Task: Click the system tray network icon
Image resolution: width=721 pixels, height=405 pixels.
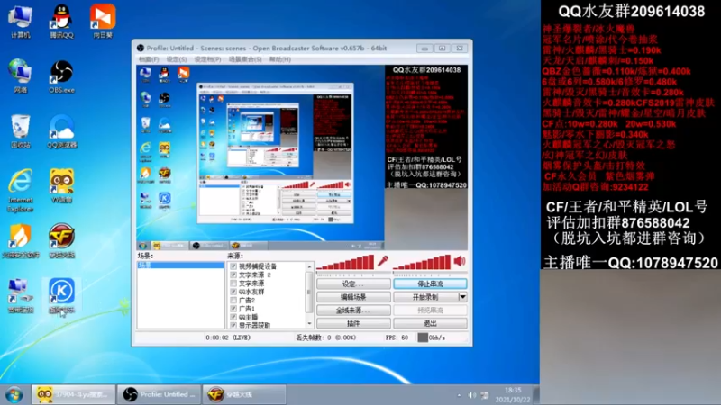Action: pyautogui.click(x=485, y=395)
